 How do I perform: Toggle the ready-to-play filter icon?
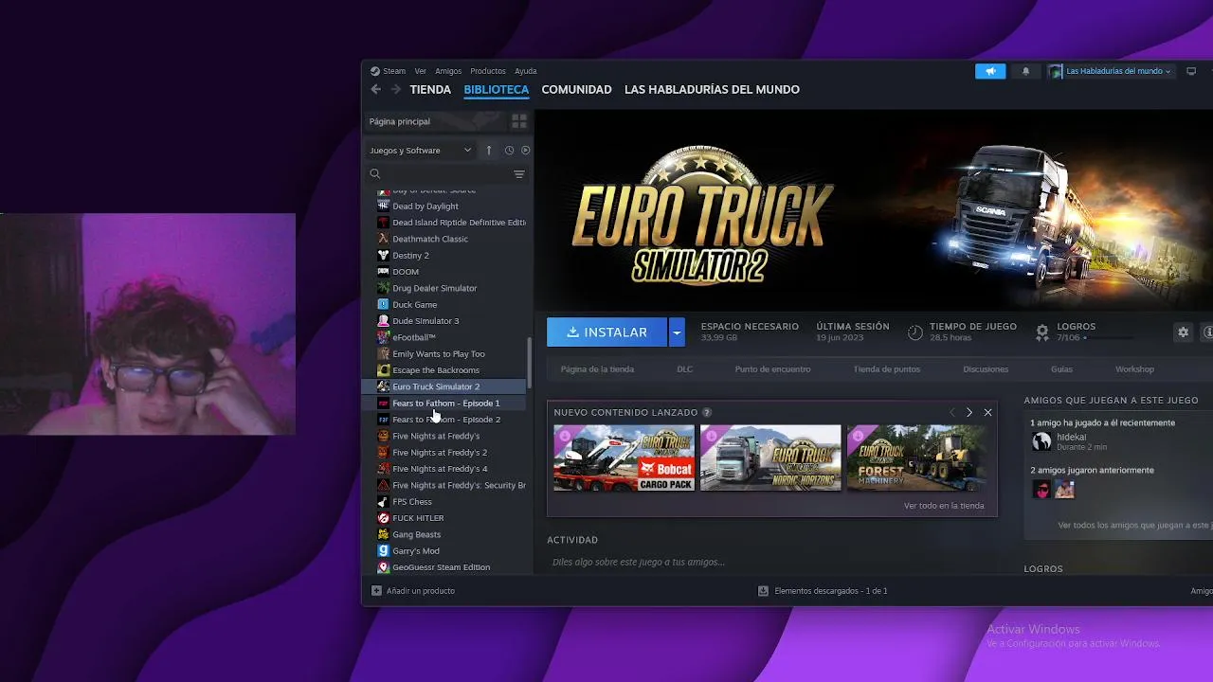click(526, 150)
